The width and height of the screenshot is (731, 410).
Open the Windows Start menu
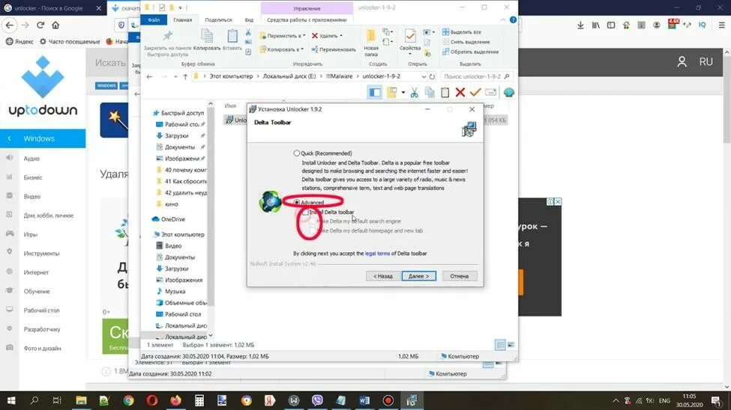[x=11, y=401]
